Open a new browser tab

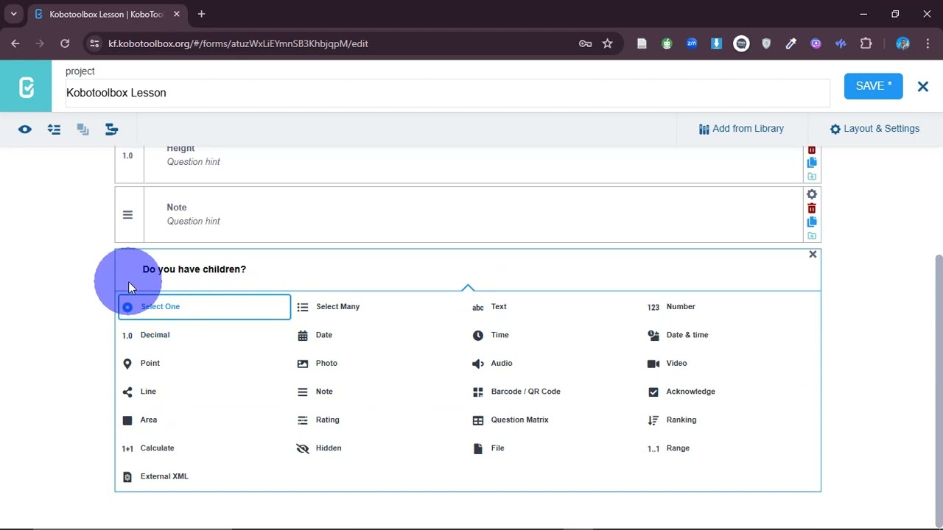(201, 14)
